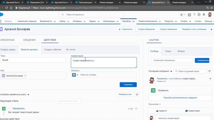This screenshot has height=120, width=214.
Task: Go to Начальная страница
Action: coord(27,21)
